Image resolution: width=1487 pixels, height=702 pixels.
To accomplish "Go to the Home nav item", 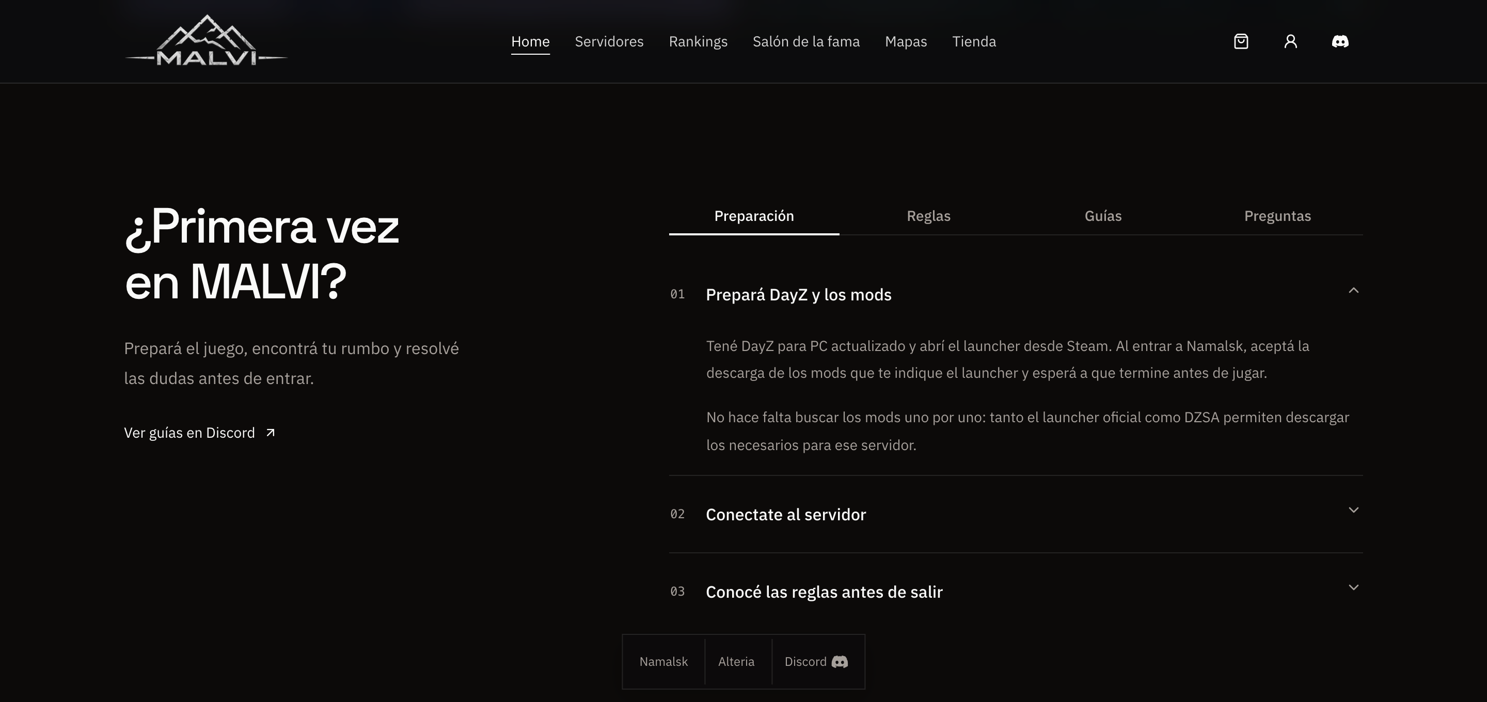I will click(530, 42).
